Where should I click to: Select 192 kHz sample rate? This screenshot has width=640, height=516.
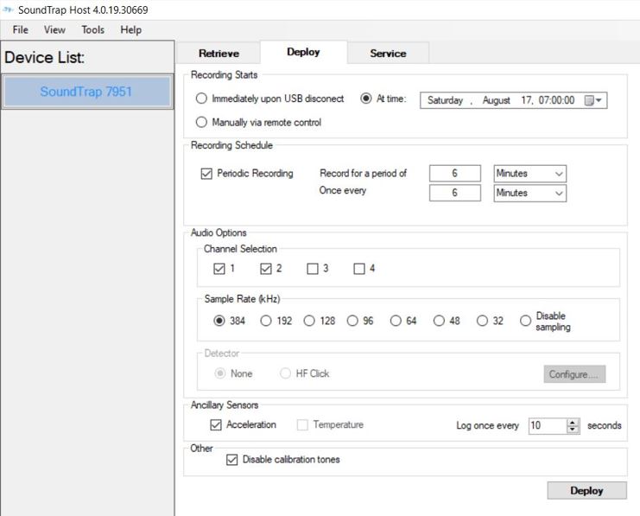266,321
